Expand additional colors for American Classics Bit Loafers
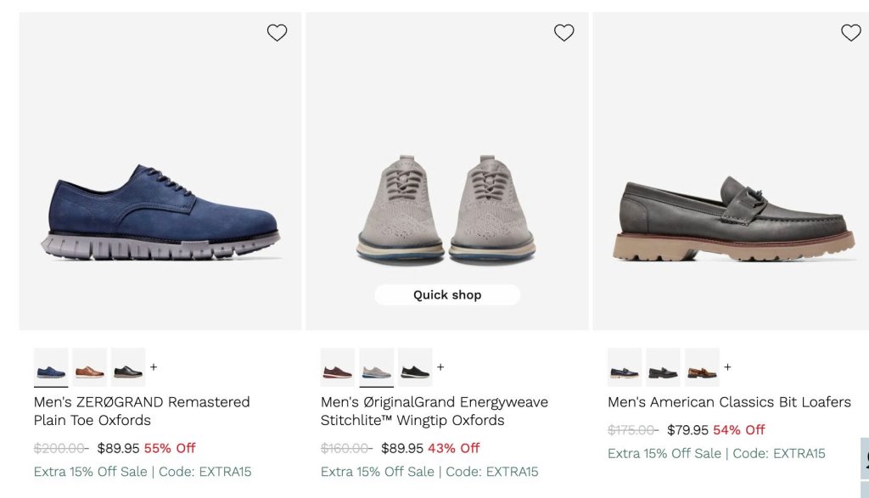 [x=727, y=367]
